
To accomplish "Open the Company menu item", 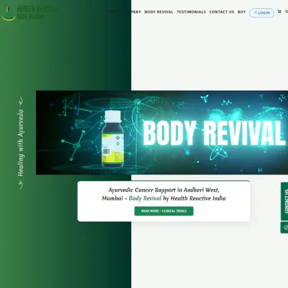I will pos(131,12).
